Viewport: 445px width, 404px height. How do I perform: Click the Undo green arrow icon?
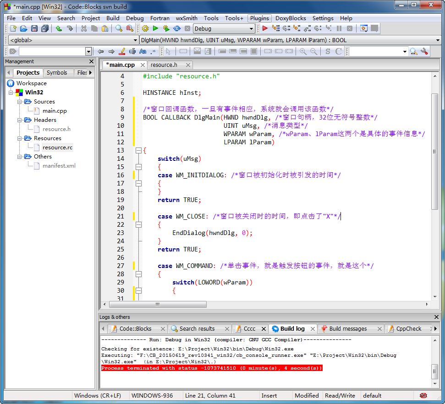pos(59,28)
